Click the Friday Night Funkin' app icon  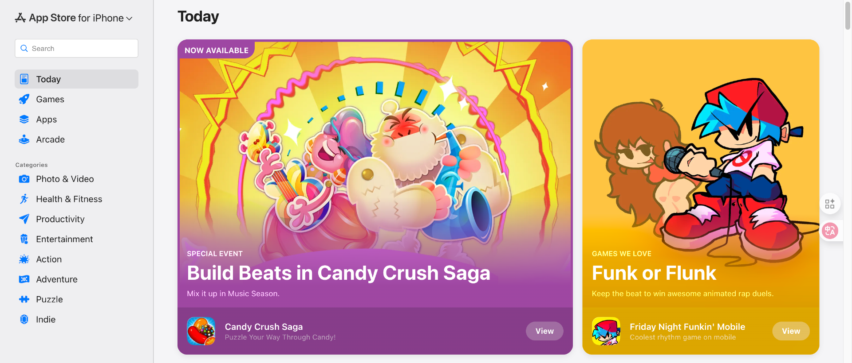[606, 331]
